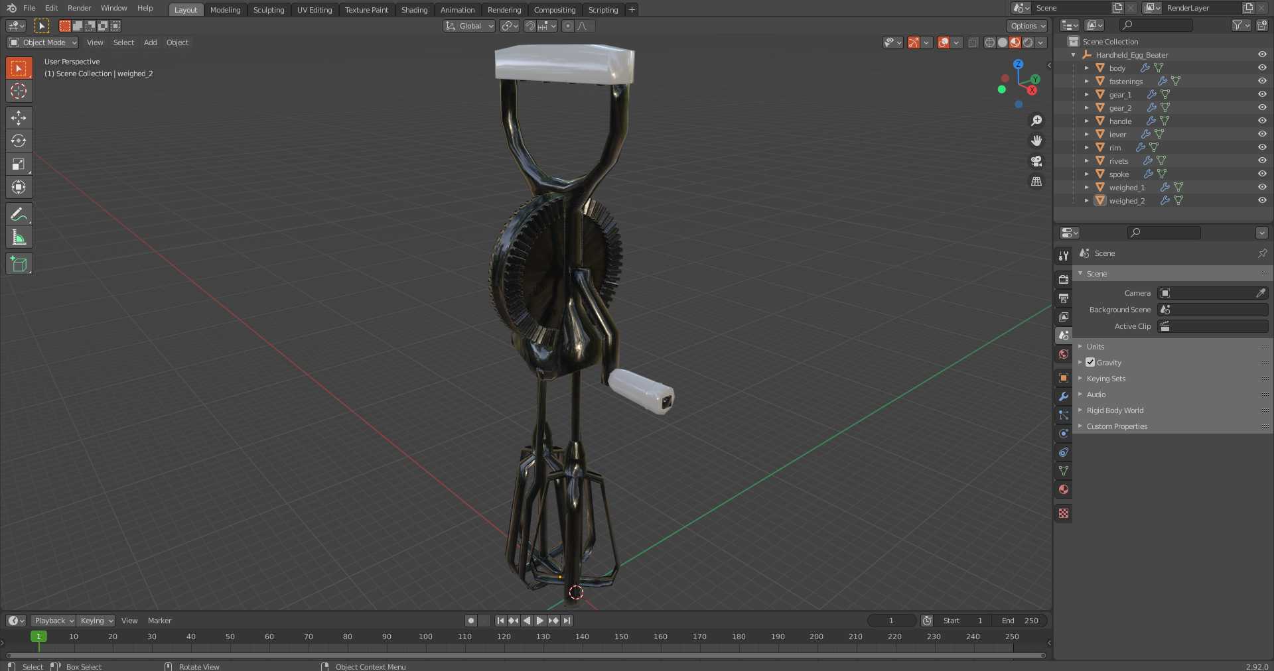Open the Physics properties tab
The height and width of the screenshot is (671, 1274).
point(1064,434)
